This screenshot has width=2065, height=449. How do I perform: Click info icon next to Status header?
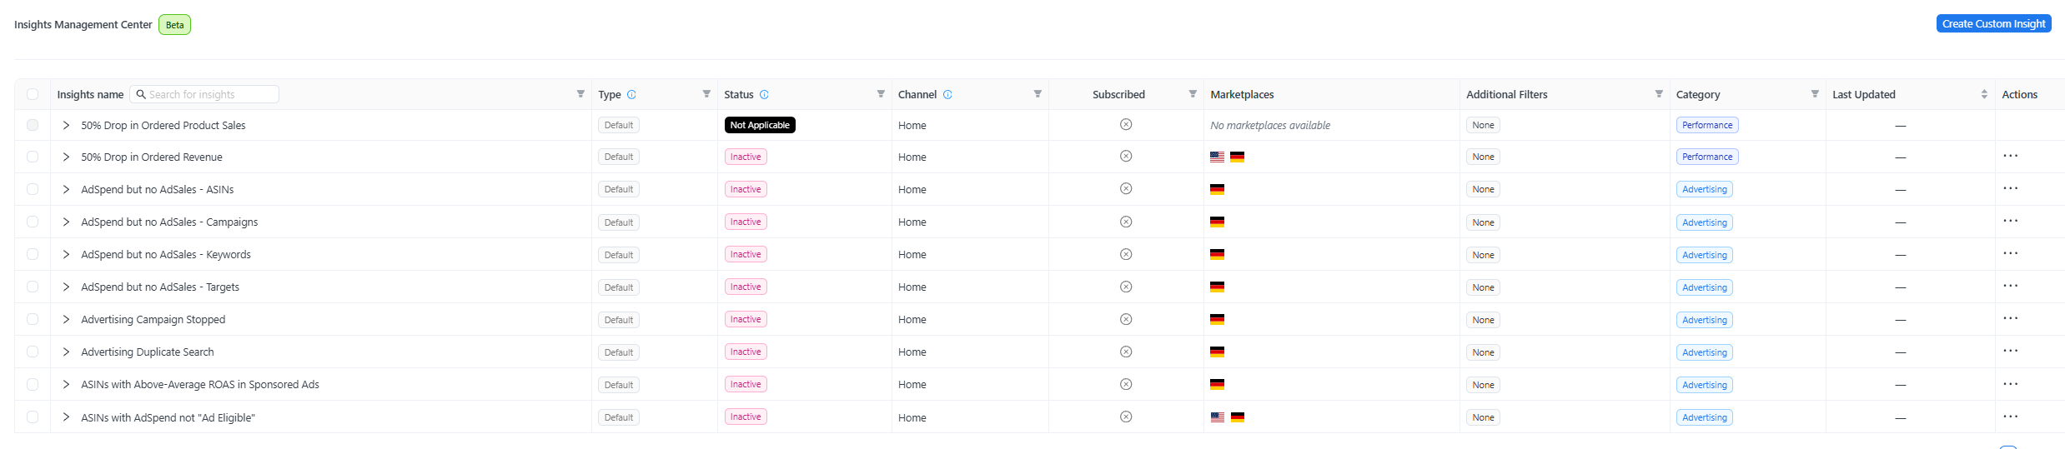(764, 95)
